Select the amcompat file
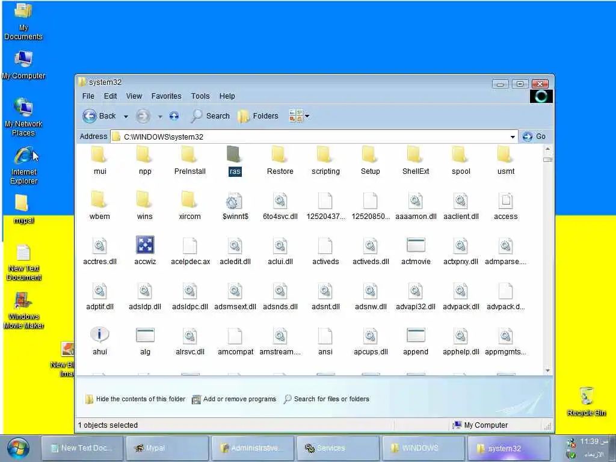616x462 pixels. pyautogui.click(x=235, y=341)
